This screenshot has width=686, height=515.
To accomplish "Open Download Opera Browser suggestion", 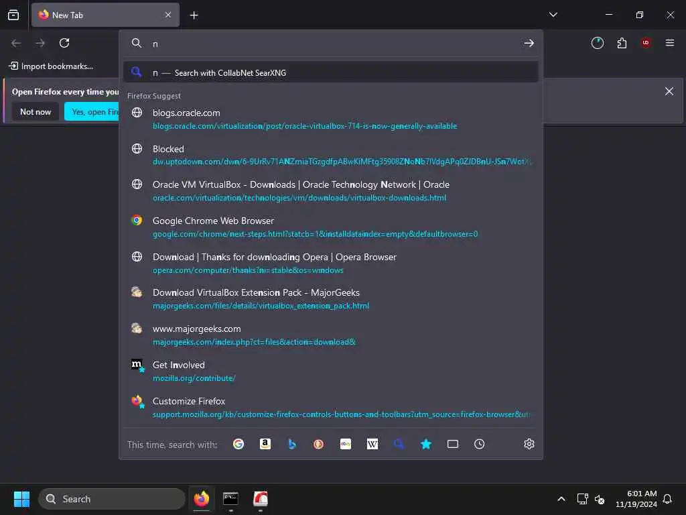I will (x=331, y=263).
